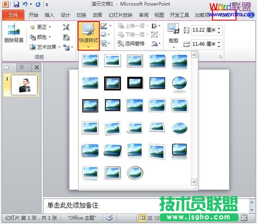Switch to the Insert (插入) ribbon tab

(49, 15)
